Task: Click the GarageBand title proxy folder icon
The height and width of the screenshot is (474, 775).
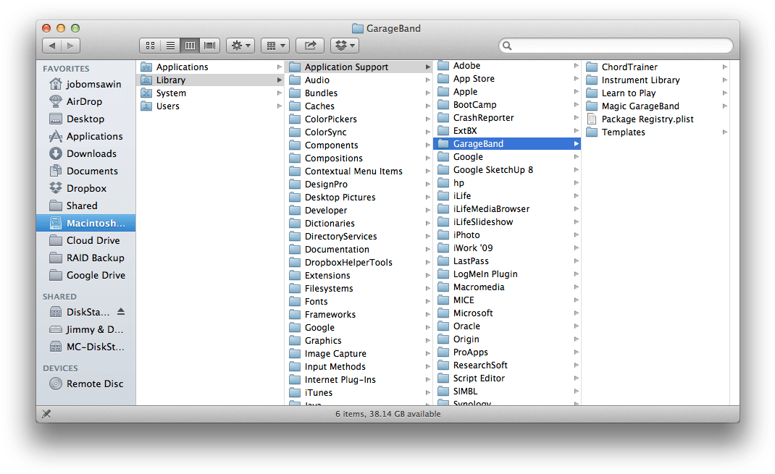Action: pyautogui.click(x=357, y=28)
